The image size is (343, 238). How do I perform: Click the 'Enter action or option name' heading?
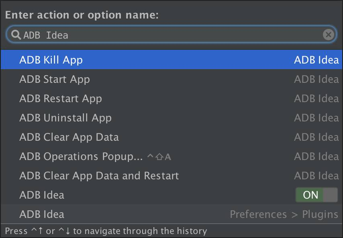pyautogui.click(x=82, y=15)
